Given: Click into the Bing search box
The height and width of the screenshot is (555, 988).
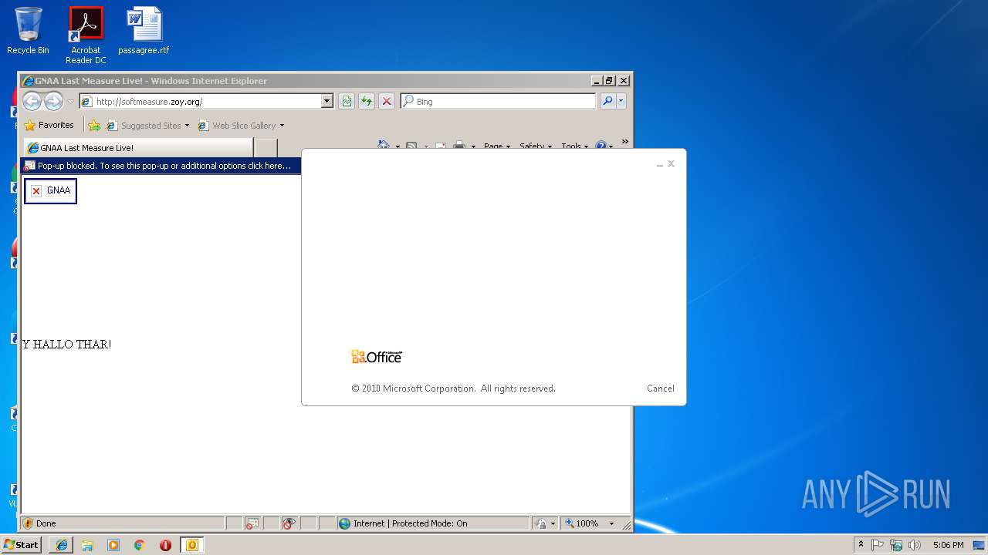Looking at the screenshot, I should click(498, 101).
